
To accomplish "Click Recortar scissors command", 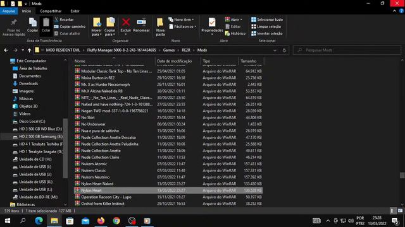I will 64,20.
